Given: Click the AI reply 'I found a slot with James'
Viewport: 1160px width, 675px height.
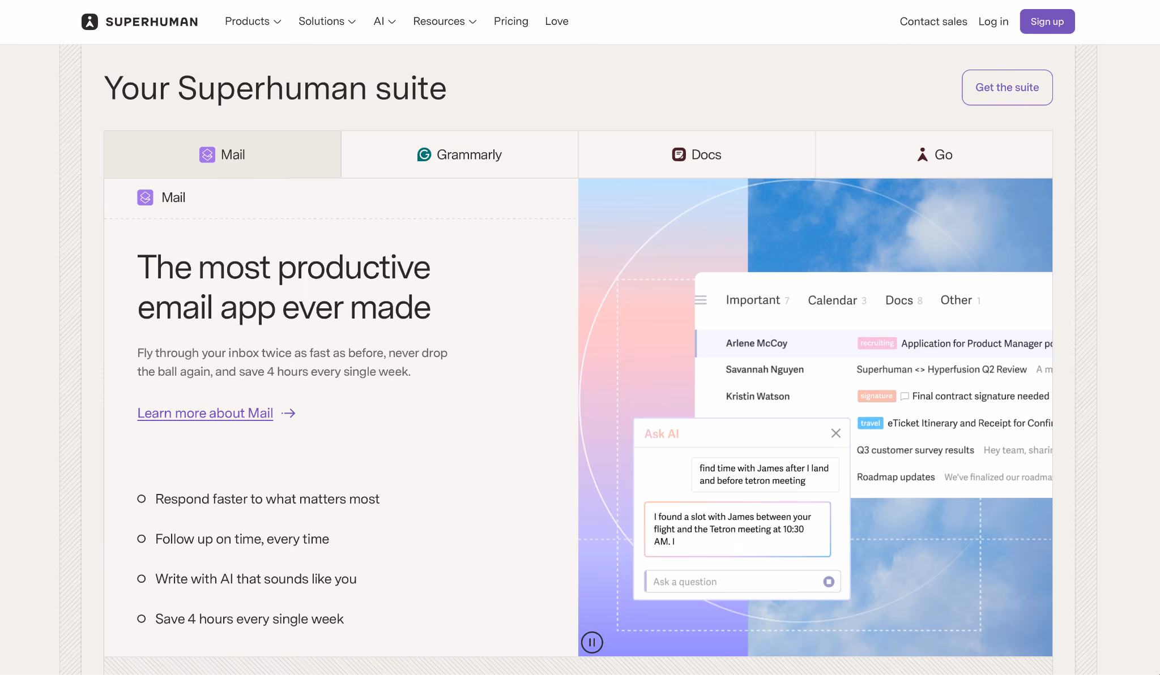Looking at the screenshot, I should coord(737,529).
